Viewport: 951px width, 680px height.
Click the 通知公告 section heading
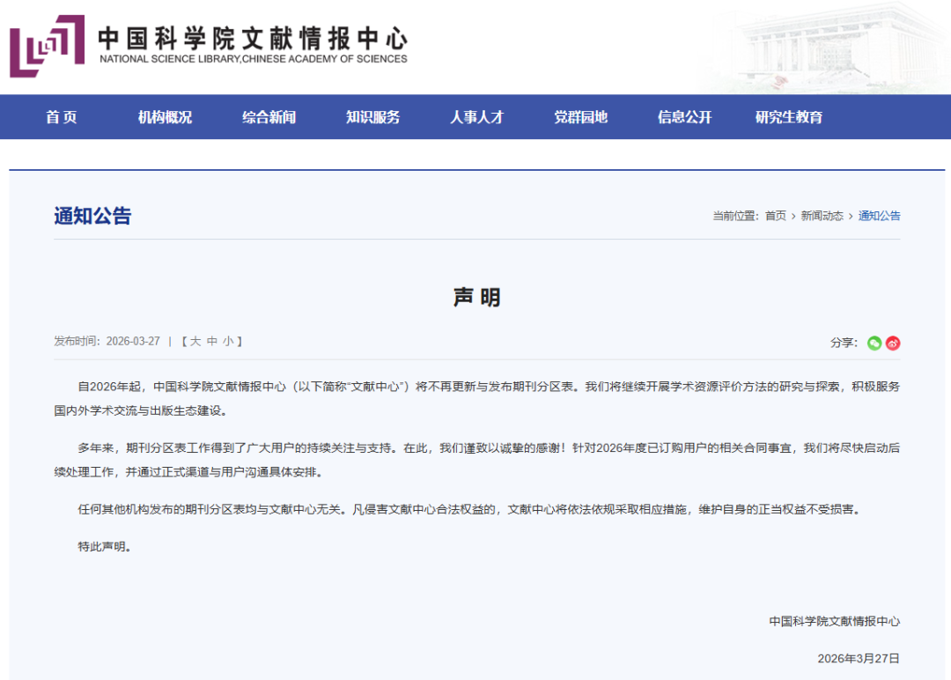click(x=92, y=216)
